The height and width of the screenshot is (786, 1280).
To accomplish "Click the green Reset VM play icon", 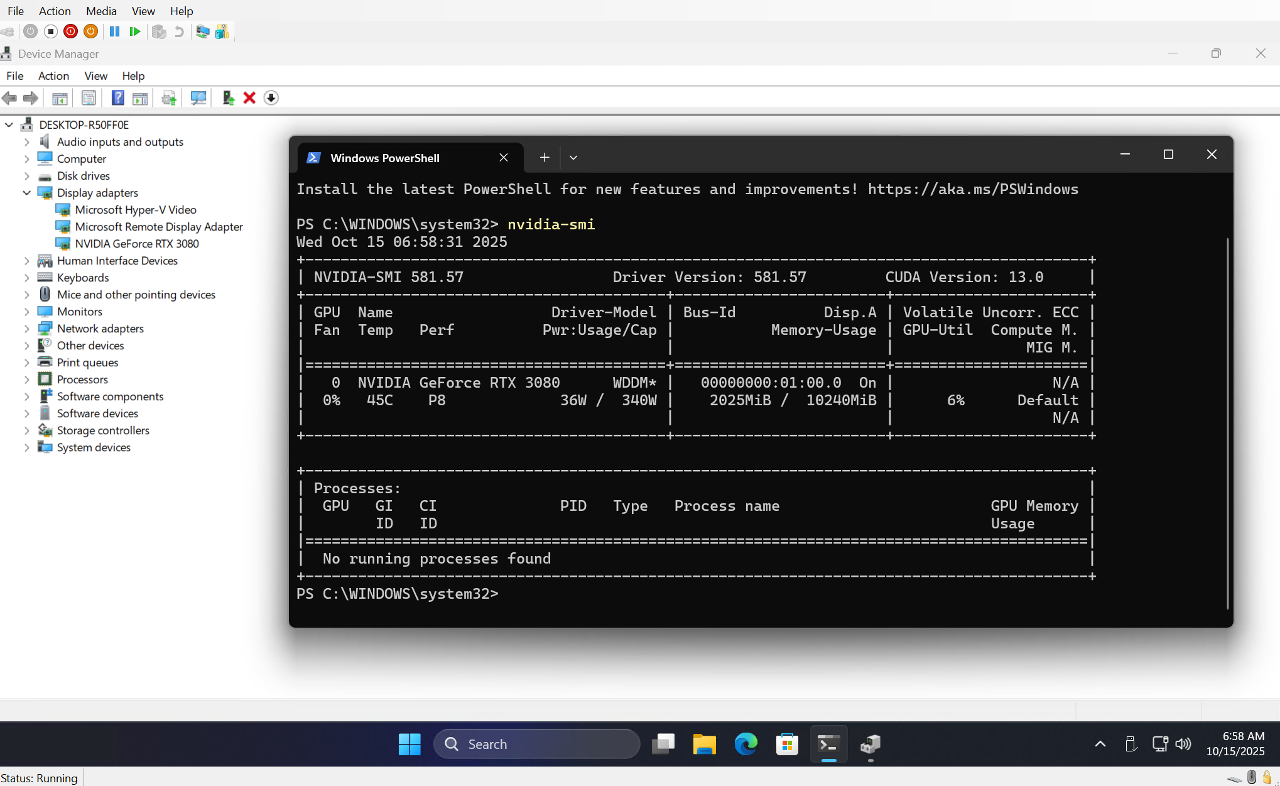I will click(x=134, y=31).
